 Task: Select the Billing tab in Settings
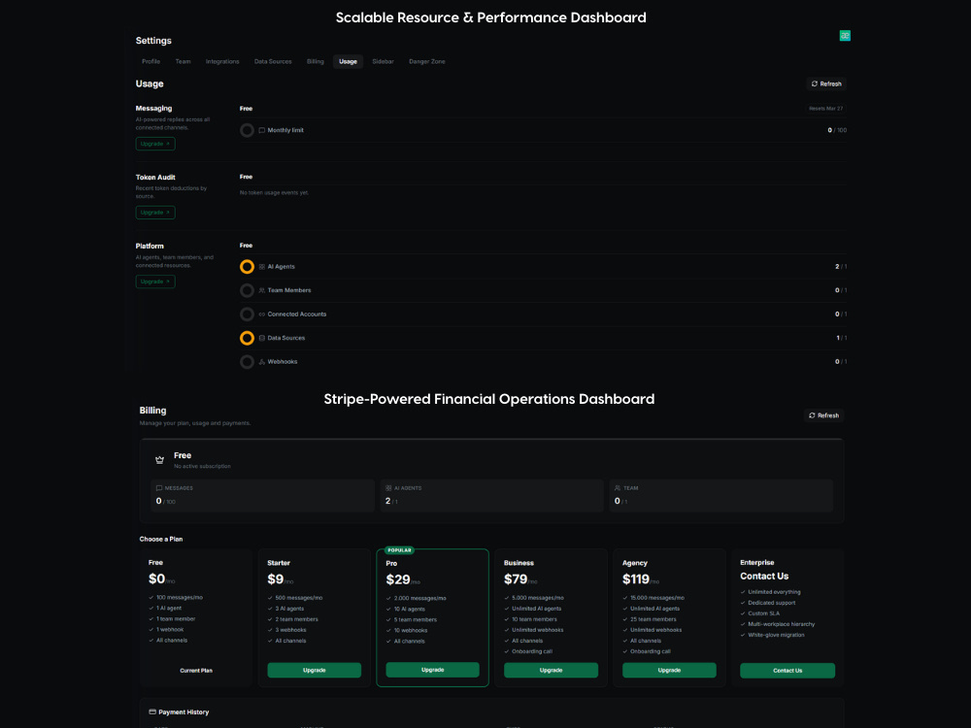316,61
